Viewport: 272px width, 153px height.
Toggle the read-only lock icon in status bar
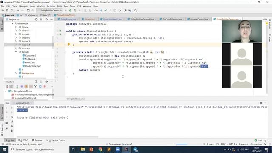(265, 144)
